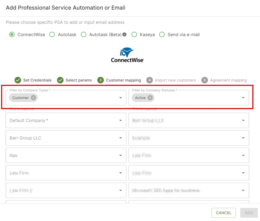
Task: Click the Customer chip label
Action: 21,98
